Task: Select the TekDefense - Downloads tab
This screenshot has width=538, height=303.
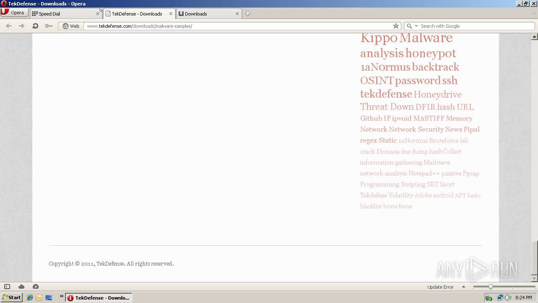Action: coord(139,13)
